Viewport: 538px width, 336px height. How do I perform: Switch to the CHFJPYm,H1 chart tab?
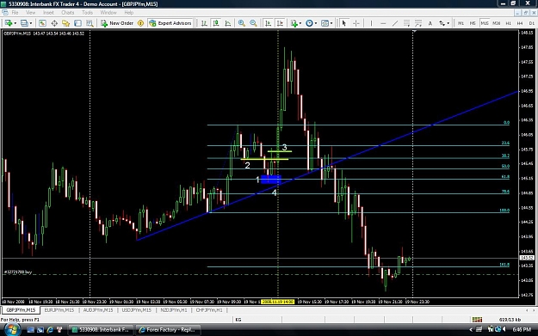click(x=209, y=310)
